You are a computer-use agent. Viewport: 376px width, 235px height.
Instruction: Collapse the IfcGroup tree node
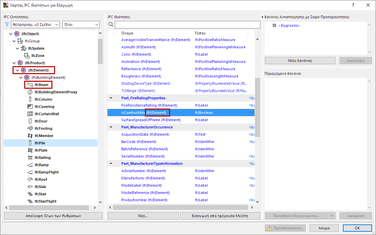click(x=14, y=41)
